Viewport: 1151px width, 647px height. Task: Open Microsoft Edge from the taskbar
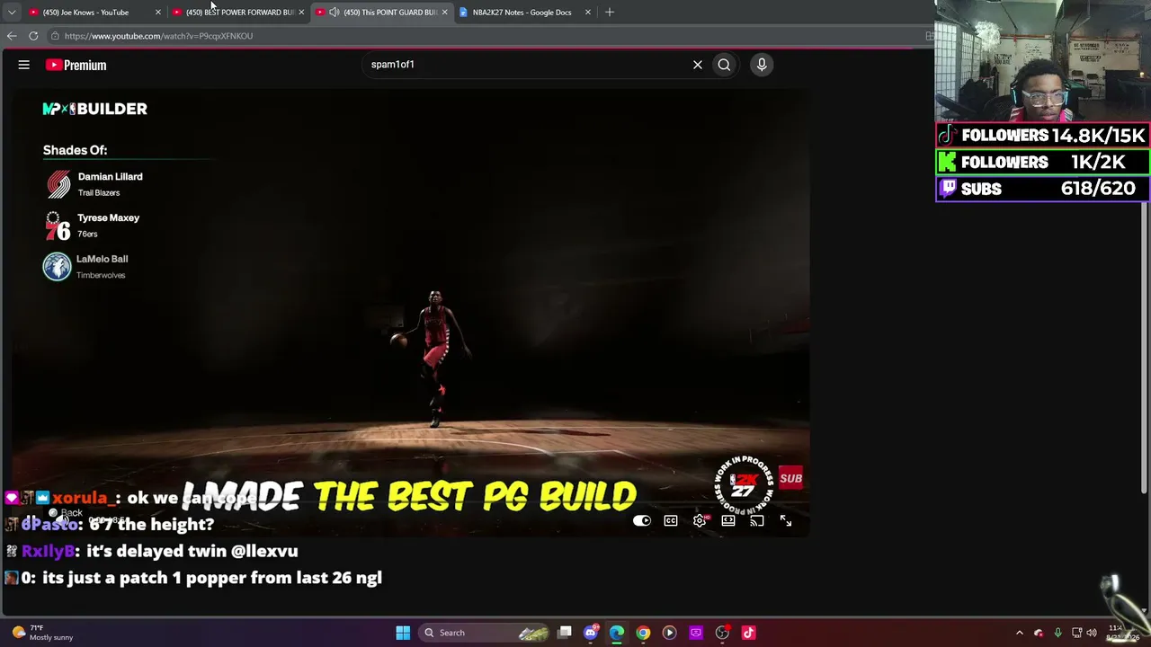pyautogui.click(x=617, y=633)
